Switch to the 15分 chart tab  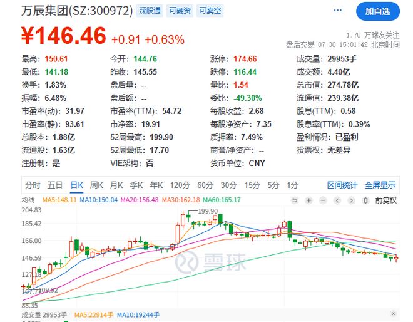(252, 185)
